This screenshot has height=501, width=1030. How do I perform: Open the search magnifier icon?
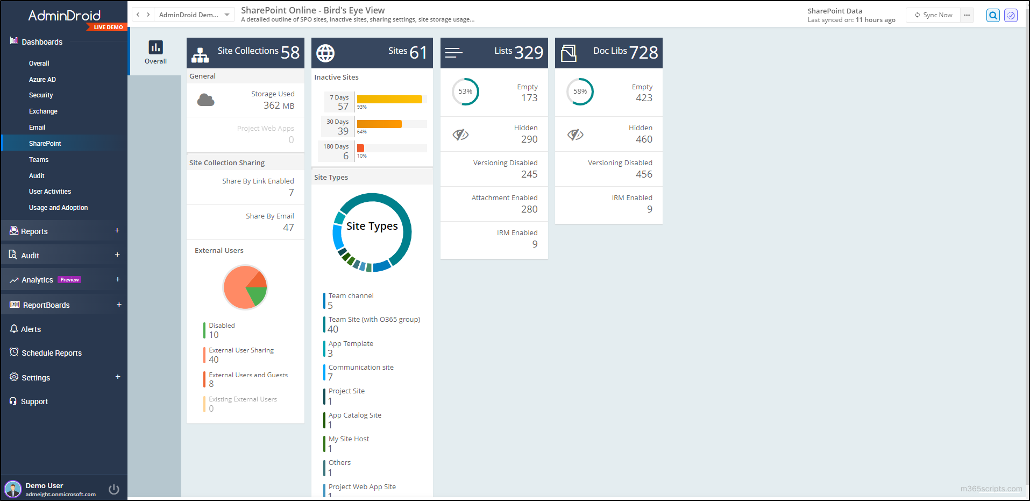(x=993, y=15)
